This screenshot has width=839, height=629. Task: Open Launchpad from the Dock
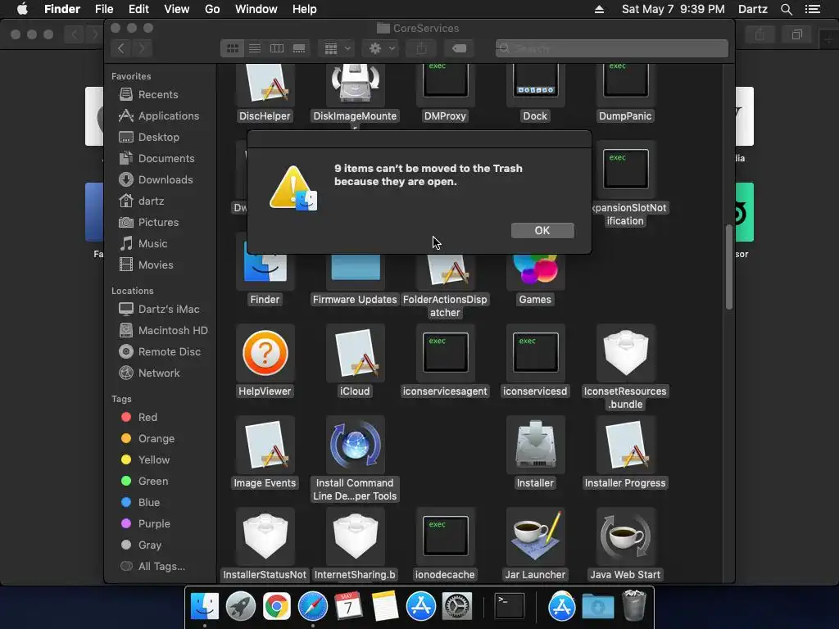[241, 607]
